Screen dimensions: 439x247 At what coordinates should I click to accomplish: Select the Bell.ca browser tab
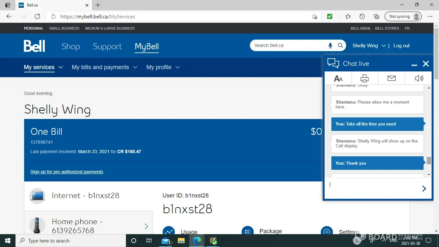click(x=53, y=5)
